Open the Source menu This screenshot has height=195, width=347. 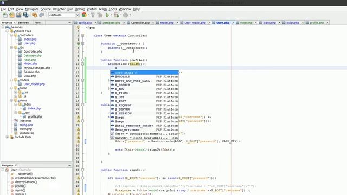point(46,9)
